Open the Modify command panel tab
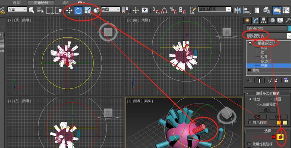Image resolution: width=291 pixels, height=148 pixels. [256, 20]
